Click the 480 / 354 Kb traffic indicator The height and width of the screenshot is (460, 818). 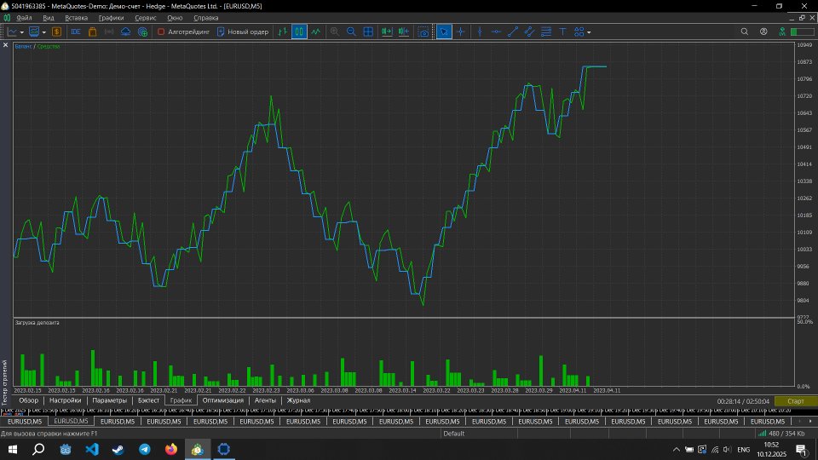coord(786,434)
